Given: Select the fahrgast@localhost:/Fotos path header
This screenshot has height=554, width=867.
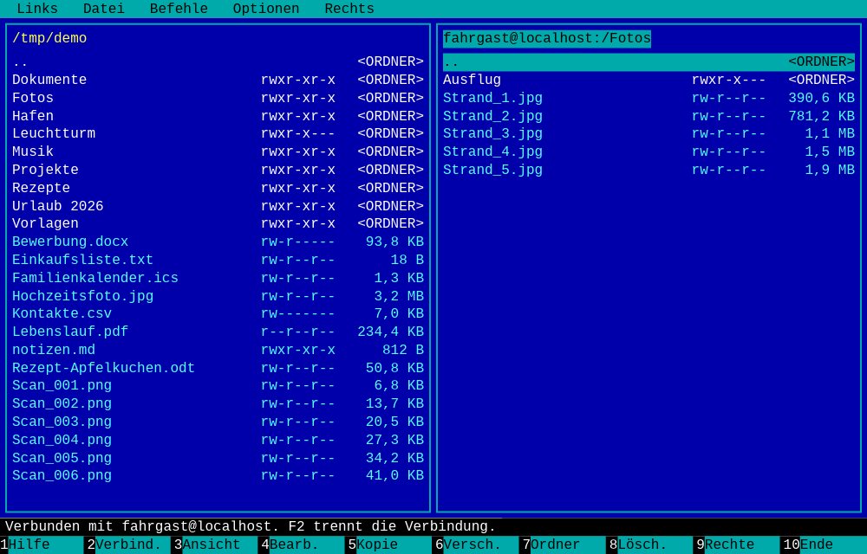Looking at the screenshot, I should (x=547, y=39).
